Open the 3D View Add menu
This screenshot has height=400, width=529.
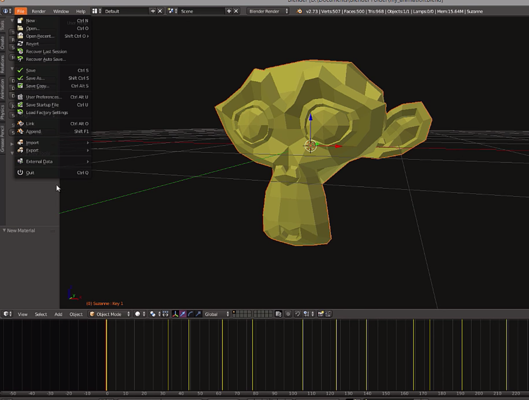(58, 314)
